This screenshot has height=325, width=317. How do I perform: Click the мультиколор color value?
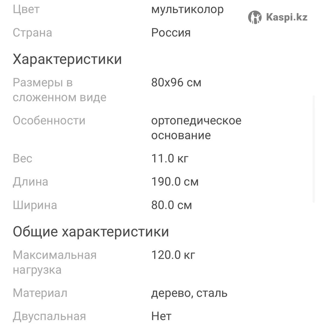point(187,9)
